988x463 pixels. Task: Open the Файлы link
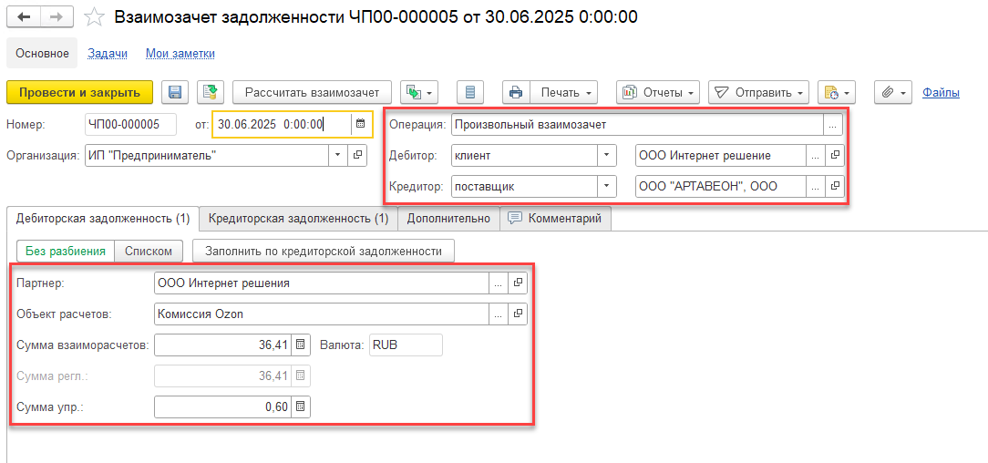pos(941,92)
